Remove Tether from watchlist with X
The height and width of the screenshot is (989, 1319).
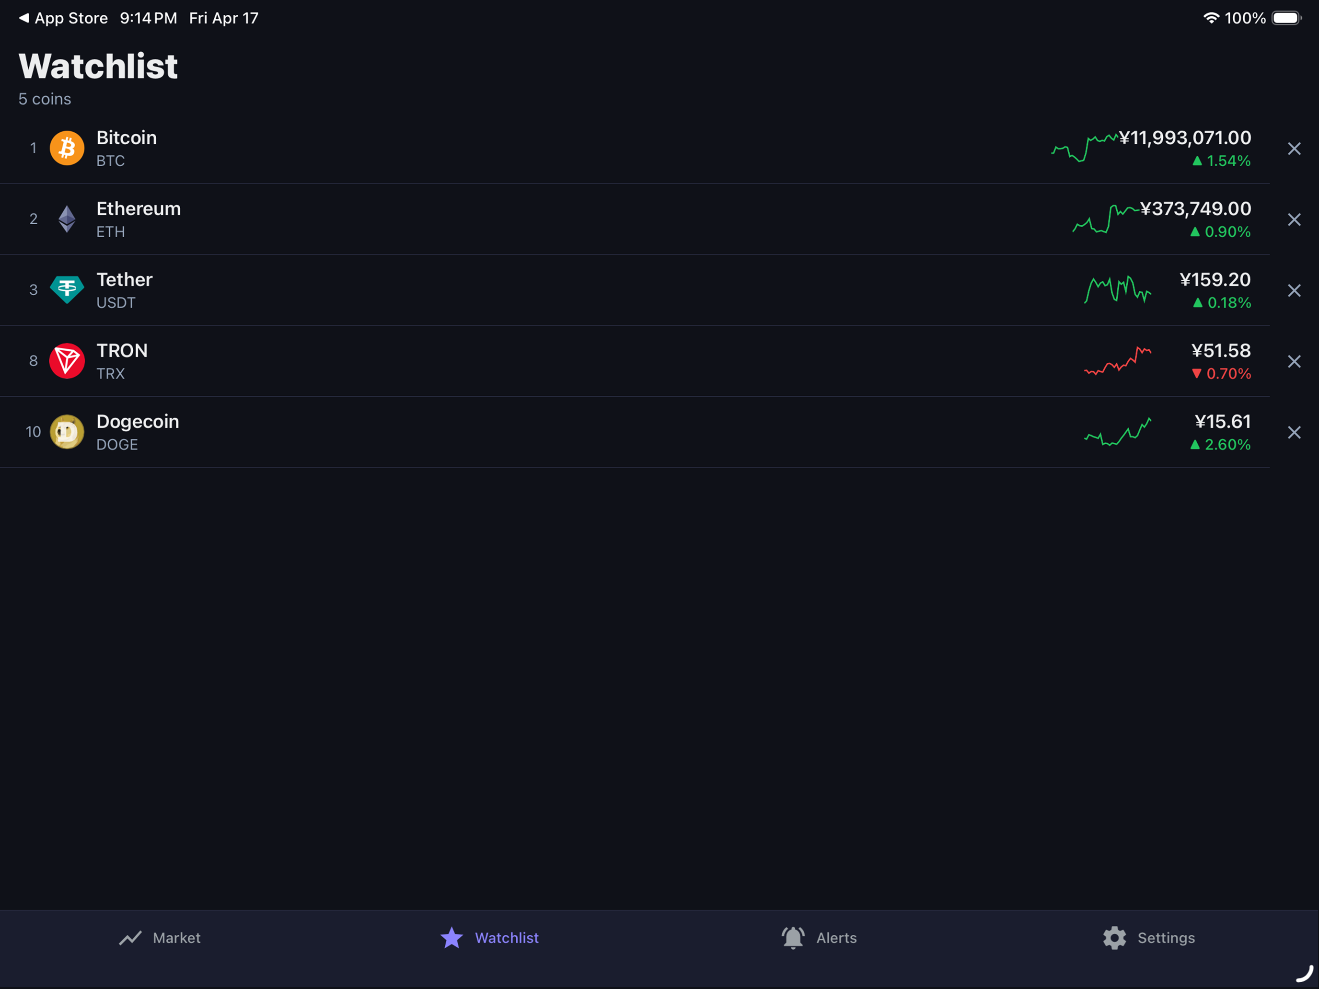point(1294,290)
